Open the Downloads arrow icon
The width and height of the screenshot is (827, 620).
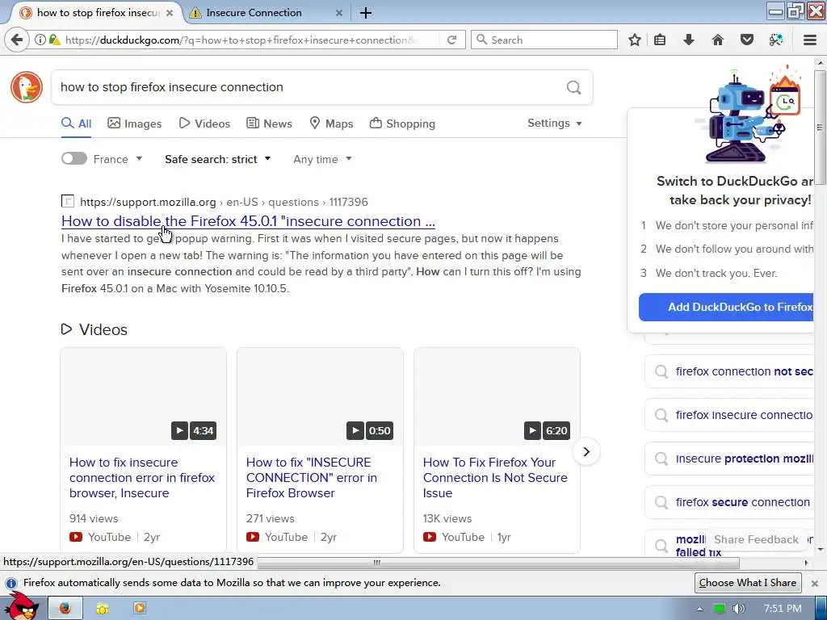tap(689, 40)
